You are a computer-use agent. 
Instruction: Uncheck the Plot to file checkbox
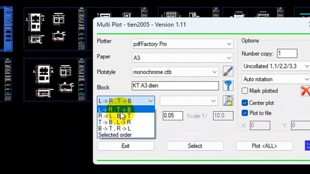[x=245, y=113]
